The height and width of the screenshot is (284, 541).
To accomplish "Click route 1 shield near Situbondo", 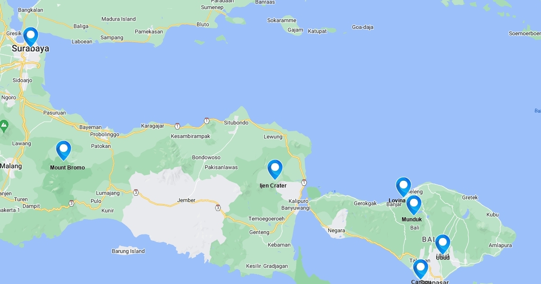I will [x=206, y=121].
